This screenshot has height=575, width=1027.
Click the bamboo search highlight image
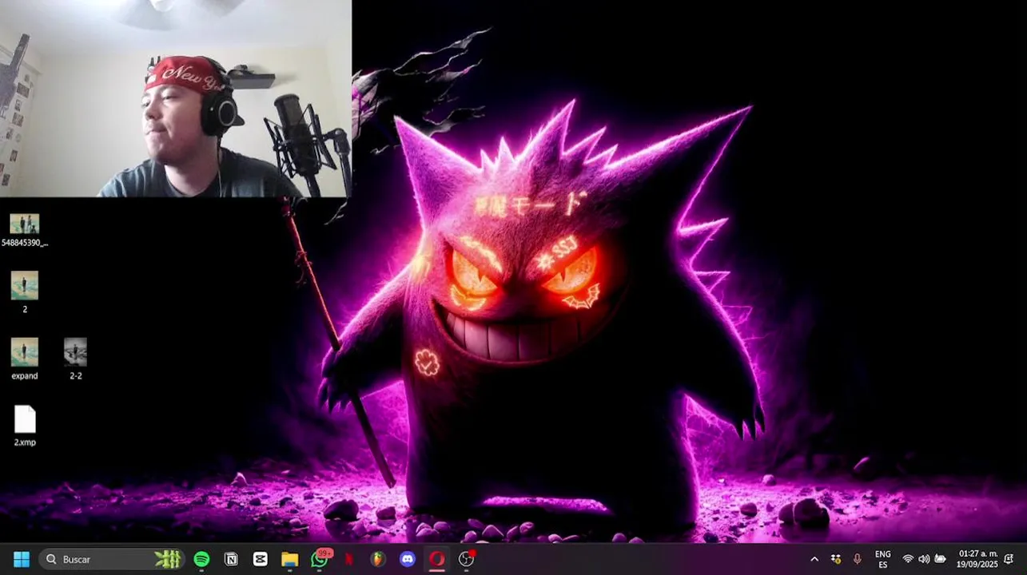[168, 559]
